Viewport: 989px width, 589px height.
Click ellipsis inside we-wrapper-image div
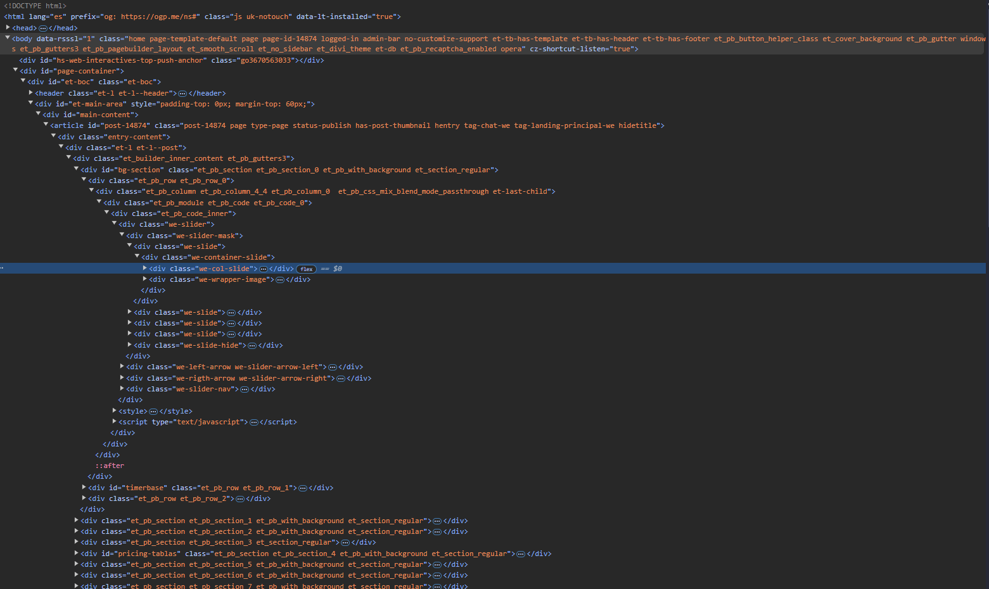(280, 279)
